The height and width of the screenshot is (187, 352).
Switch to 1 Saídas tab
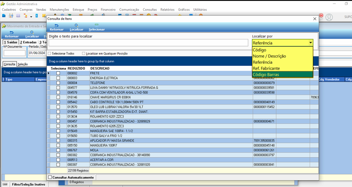tap(10, 42)
